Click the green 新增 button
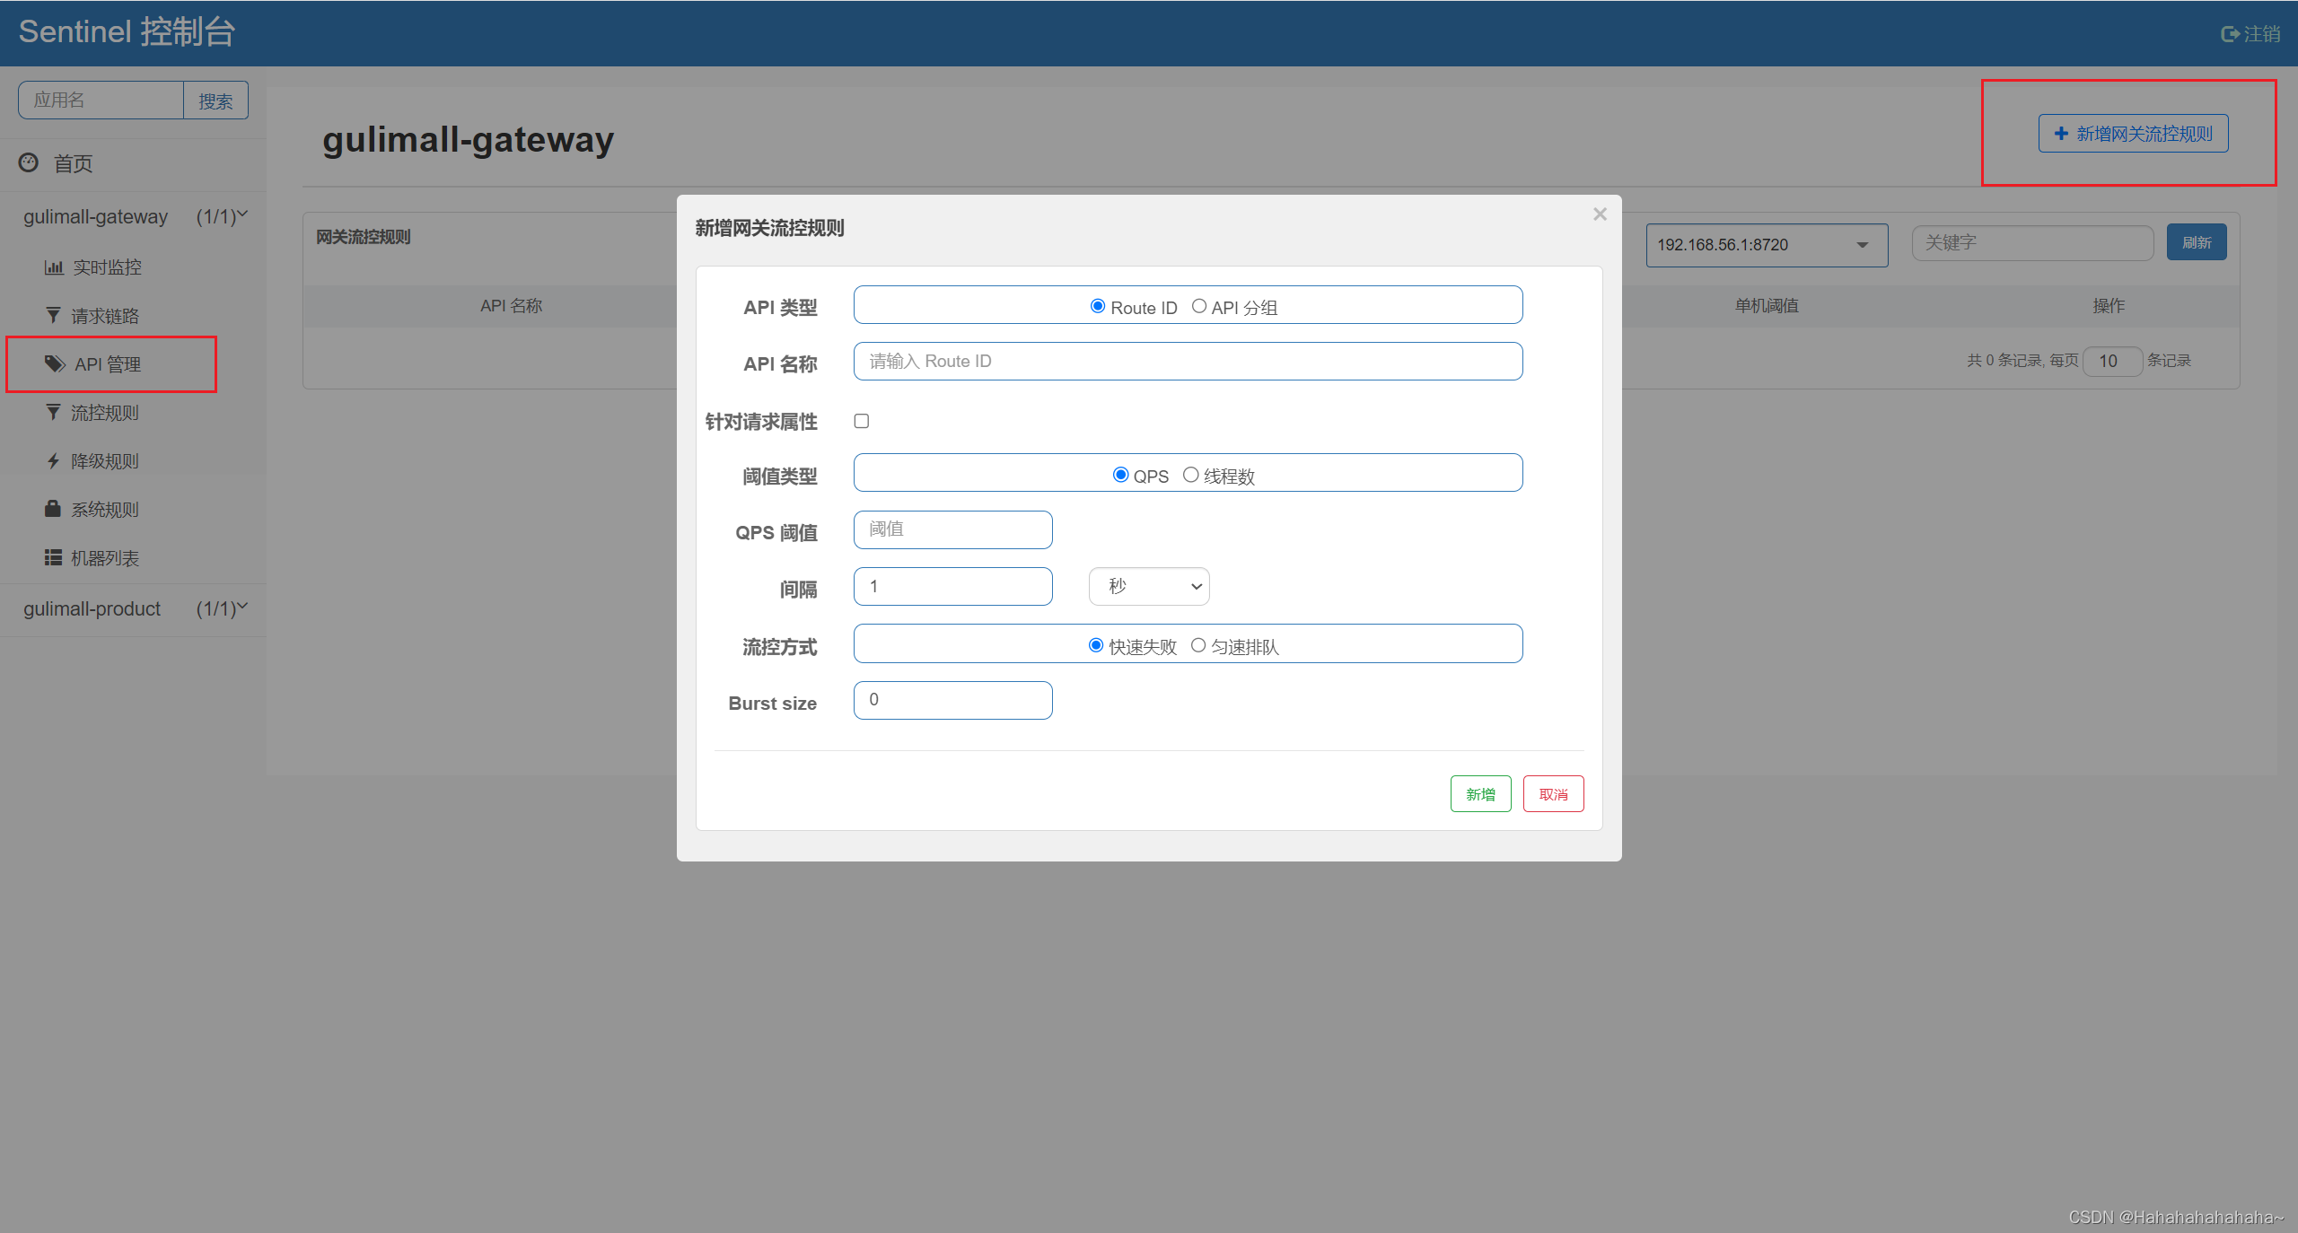The height and width of the screenshot is (1233, 2298). coord(1480,794)
